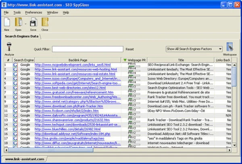The height and width of the screenshot is (164, 242).
Task: Sort by the Backlink Page column header
Action: (x=78, y=60)
